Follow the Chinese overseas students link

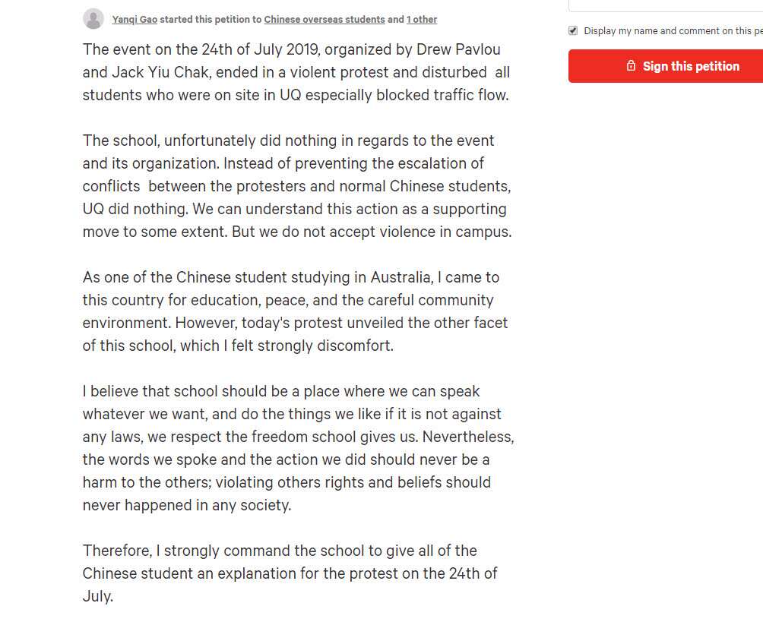325,19
